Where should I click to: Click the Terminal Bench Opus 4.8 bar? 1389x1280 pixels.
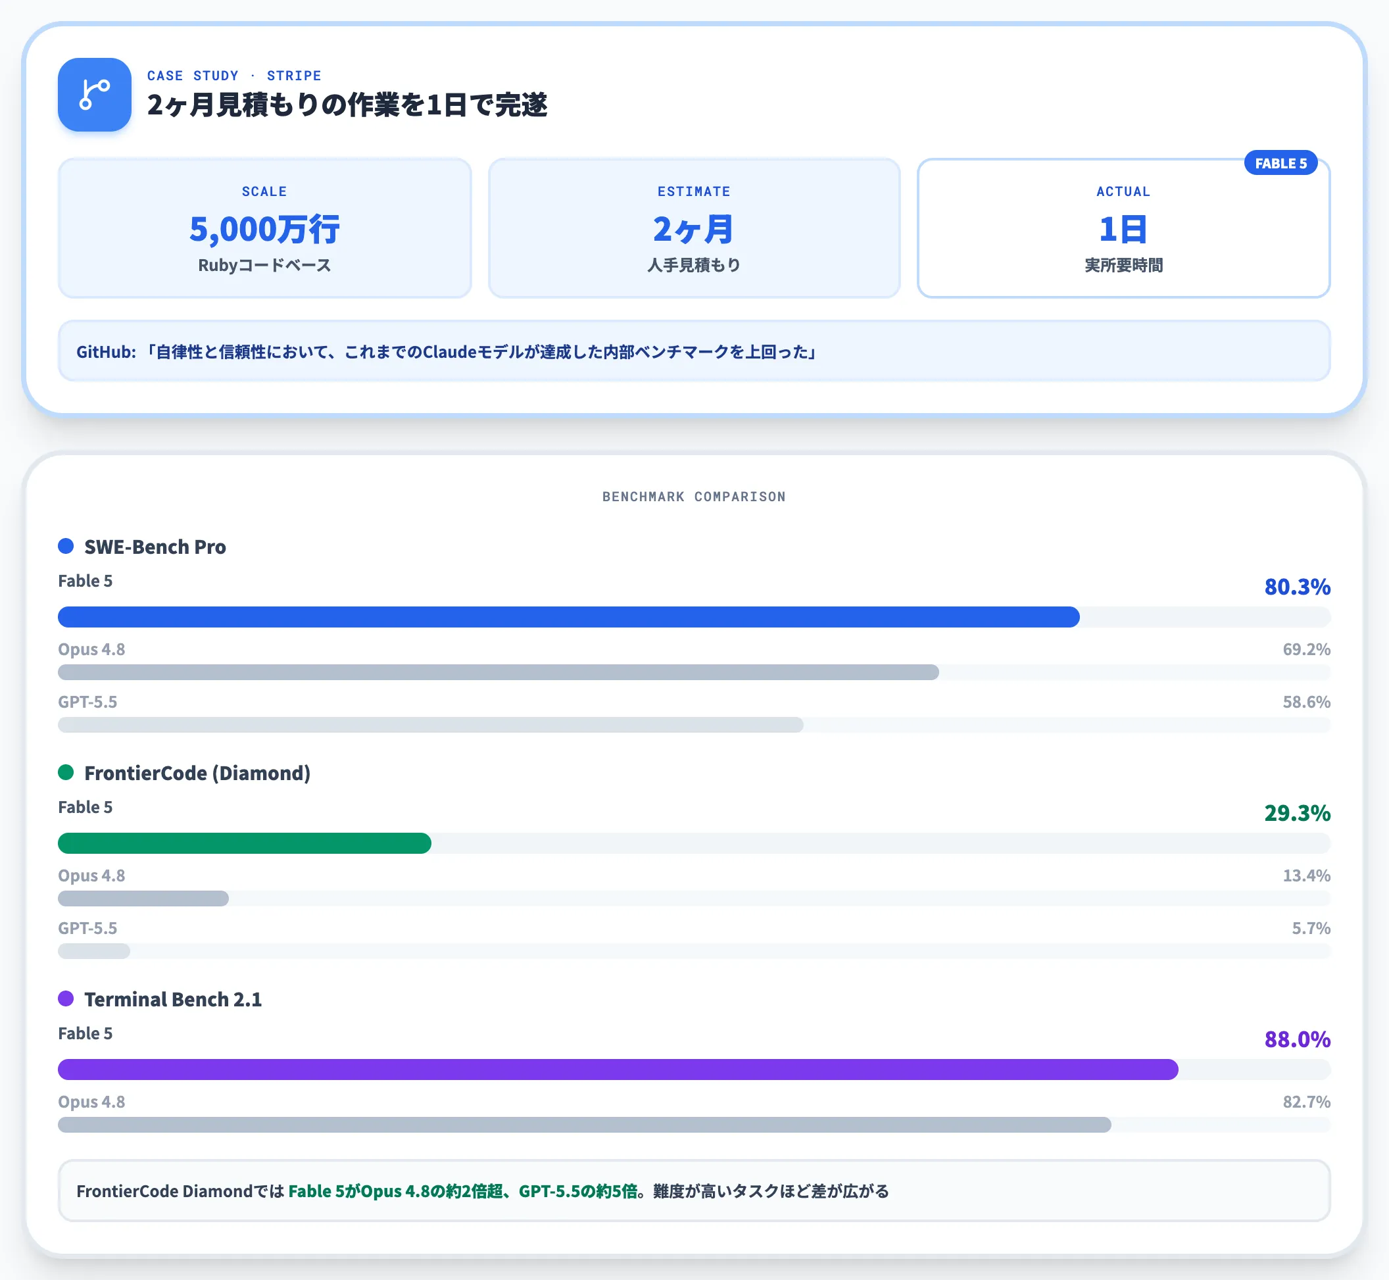[x=585, y=1124]
